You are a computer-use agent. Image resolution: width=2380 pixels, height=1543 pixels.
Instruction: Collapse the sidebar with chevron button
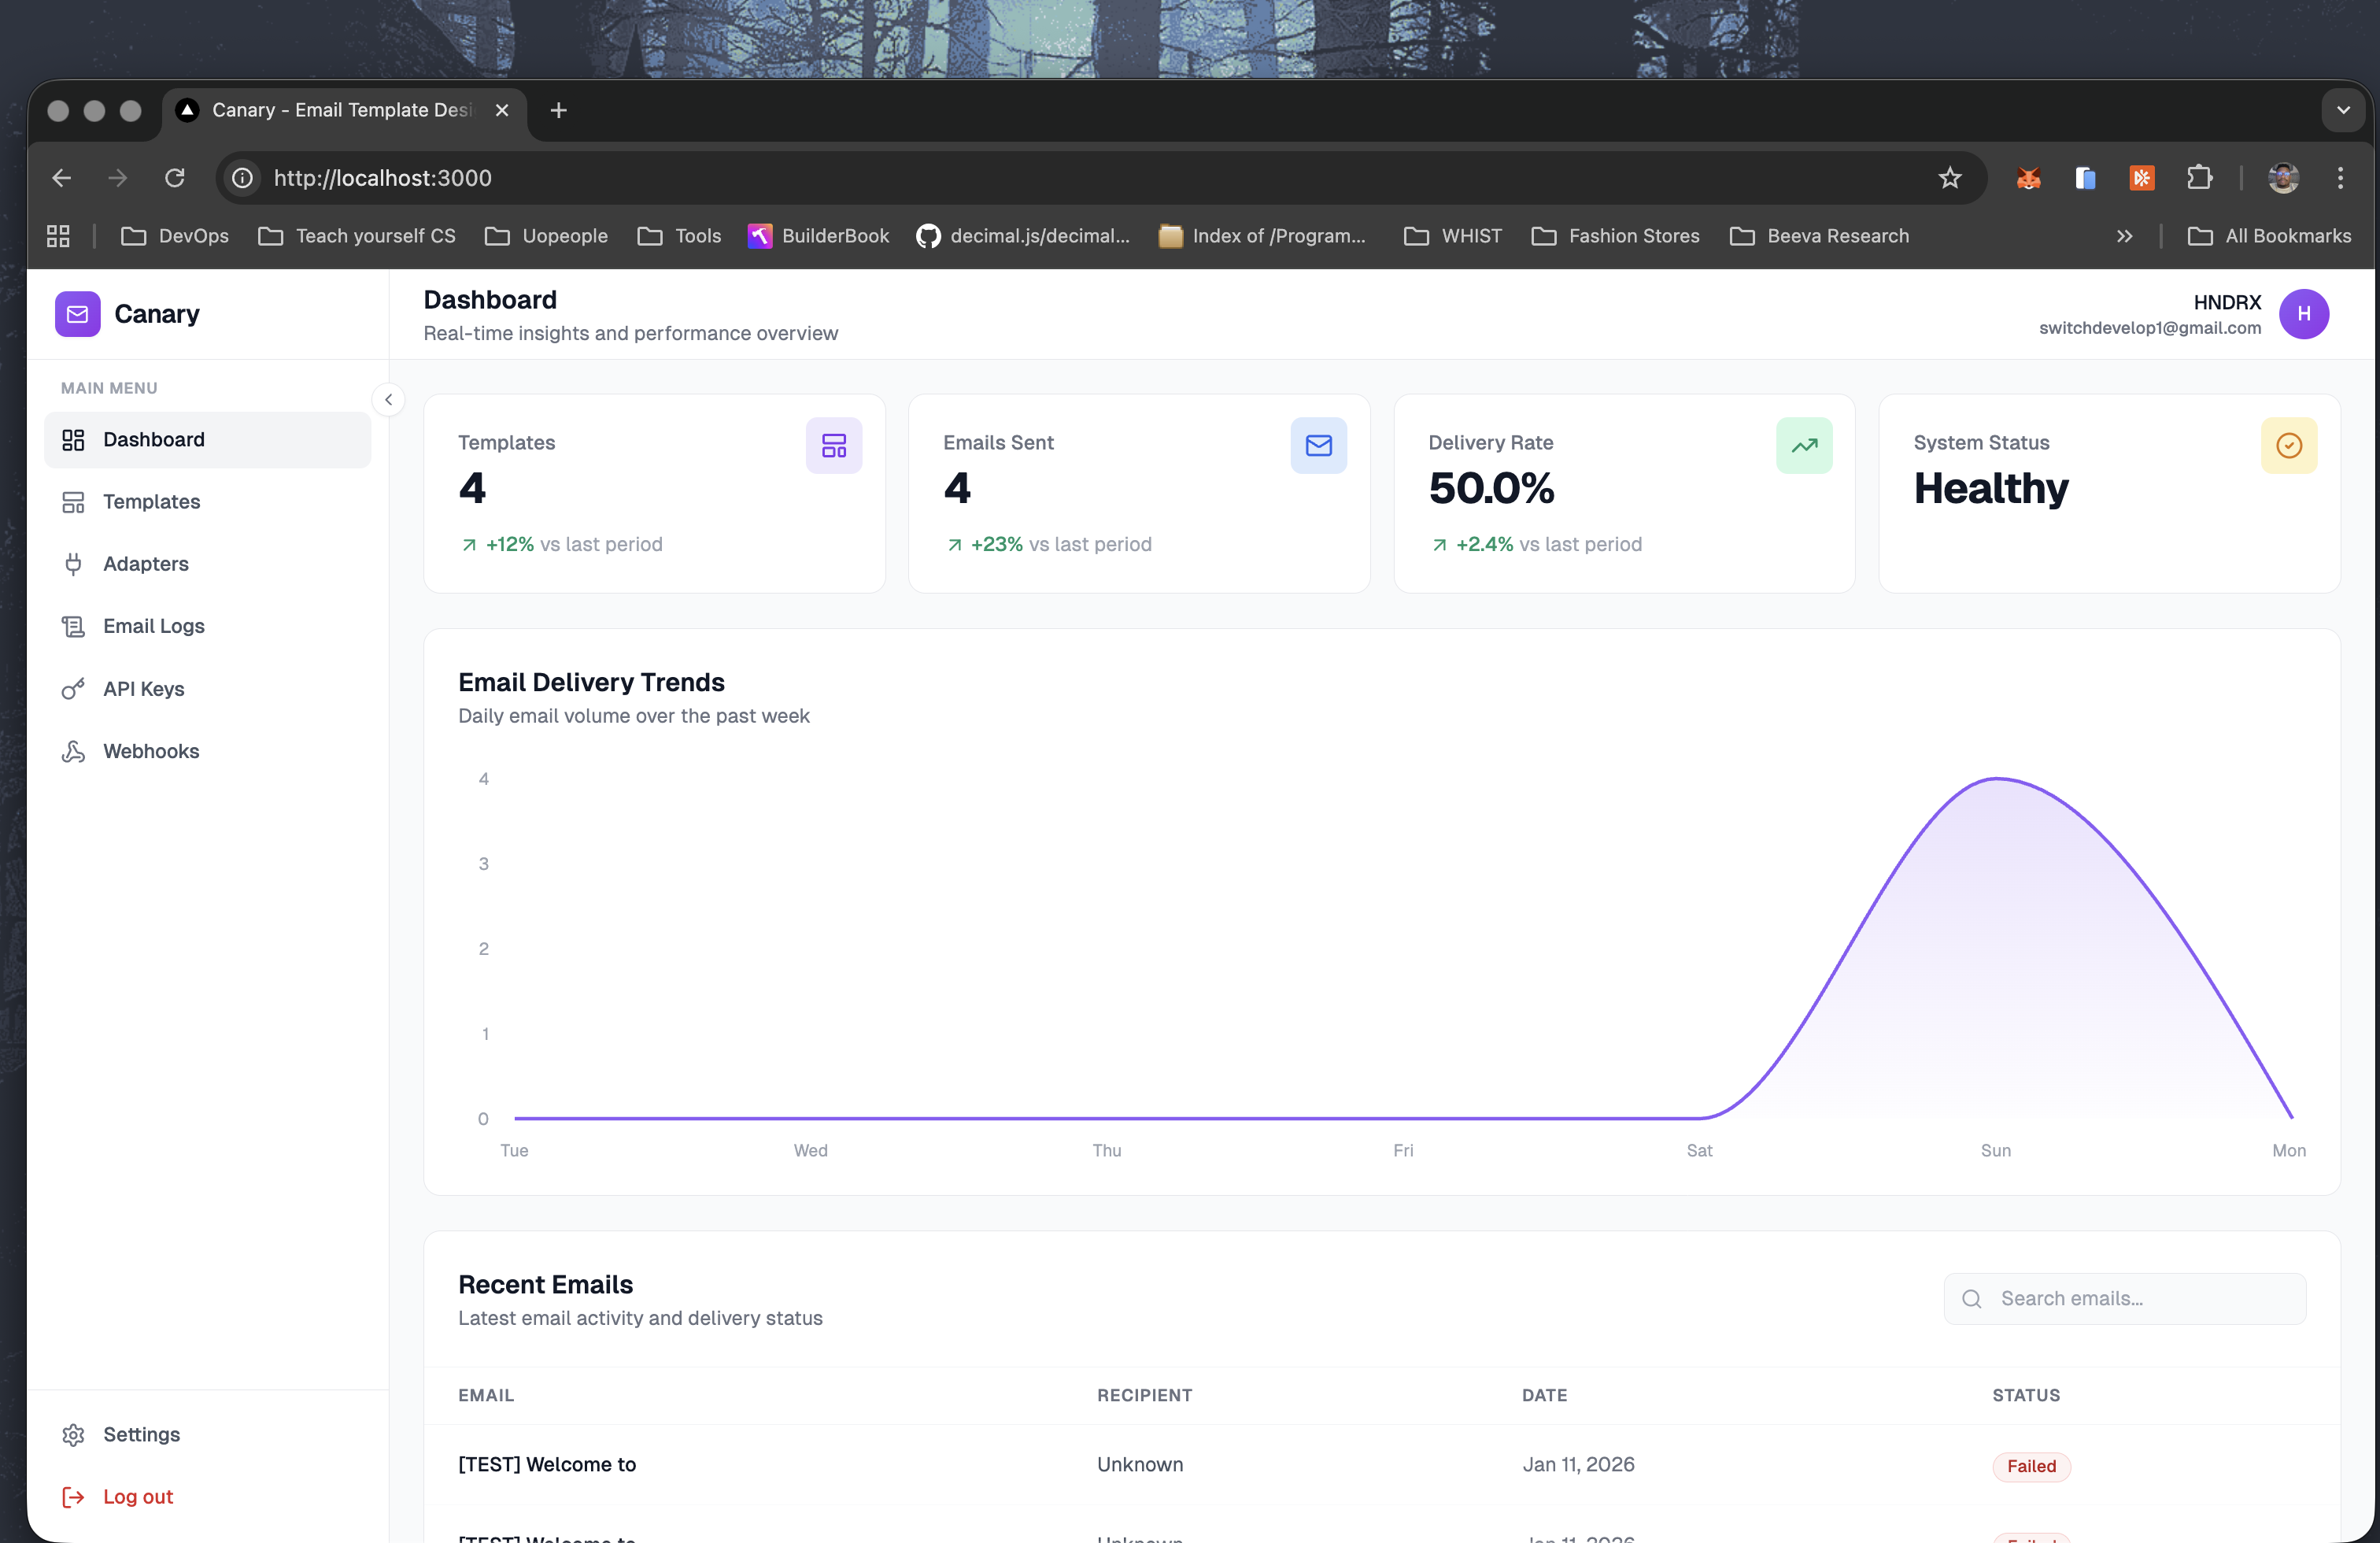[x=388, y=400]
